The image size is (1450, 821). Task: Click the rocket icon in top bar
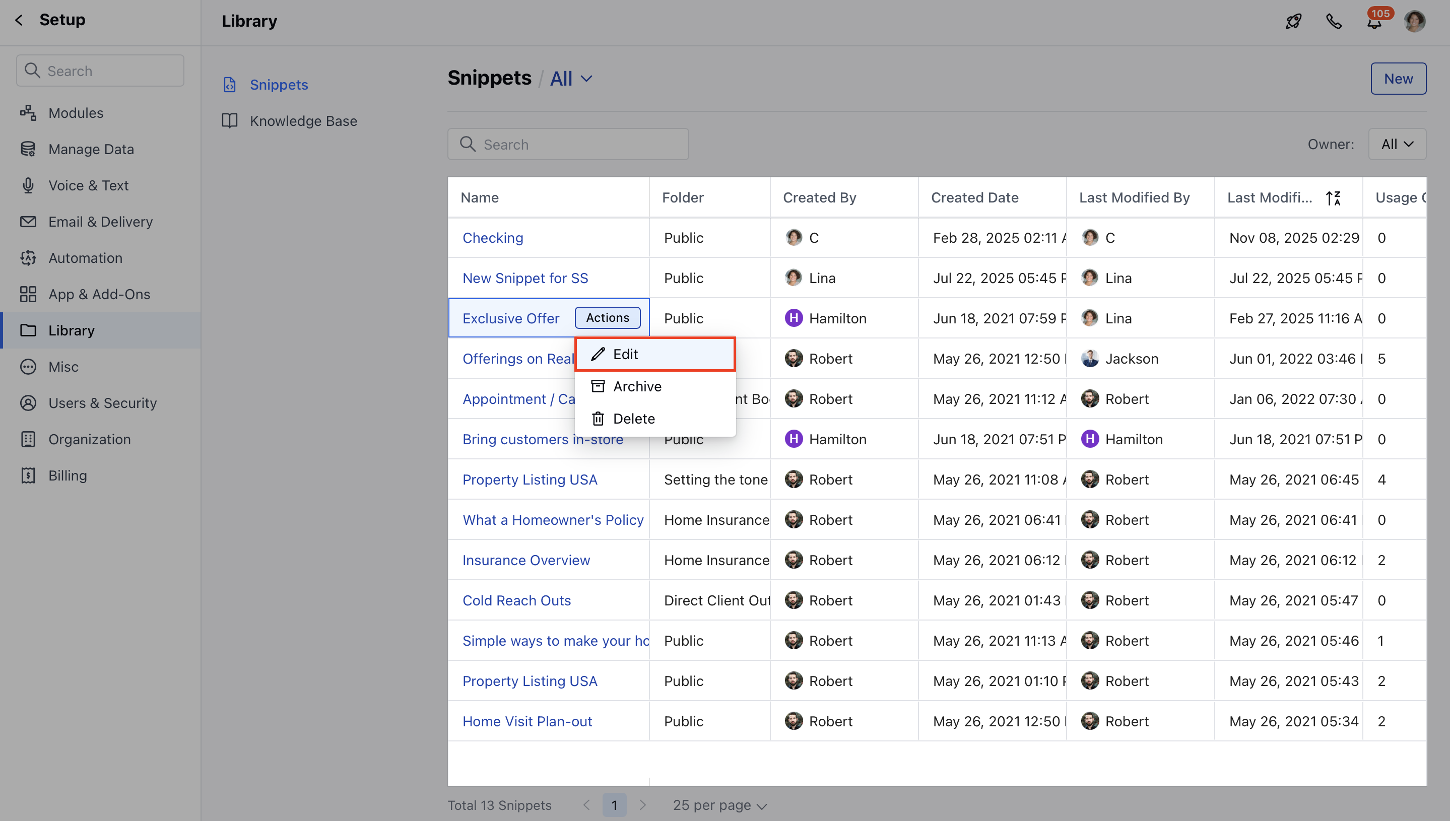(x=1293, y=22)
